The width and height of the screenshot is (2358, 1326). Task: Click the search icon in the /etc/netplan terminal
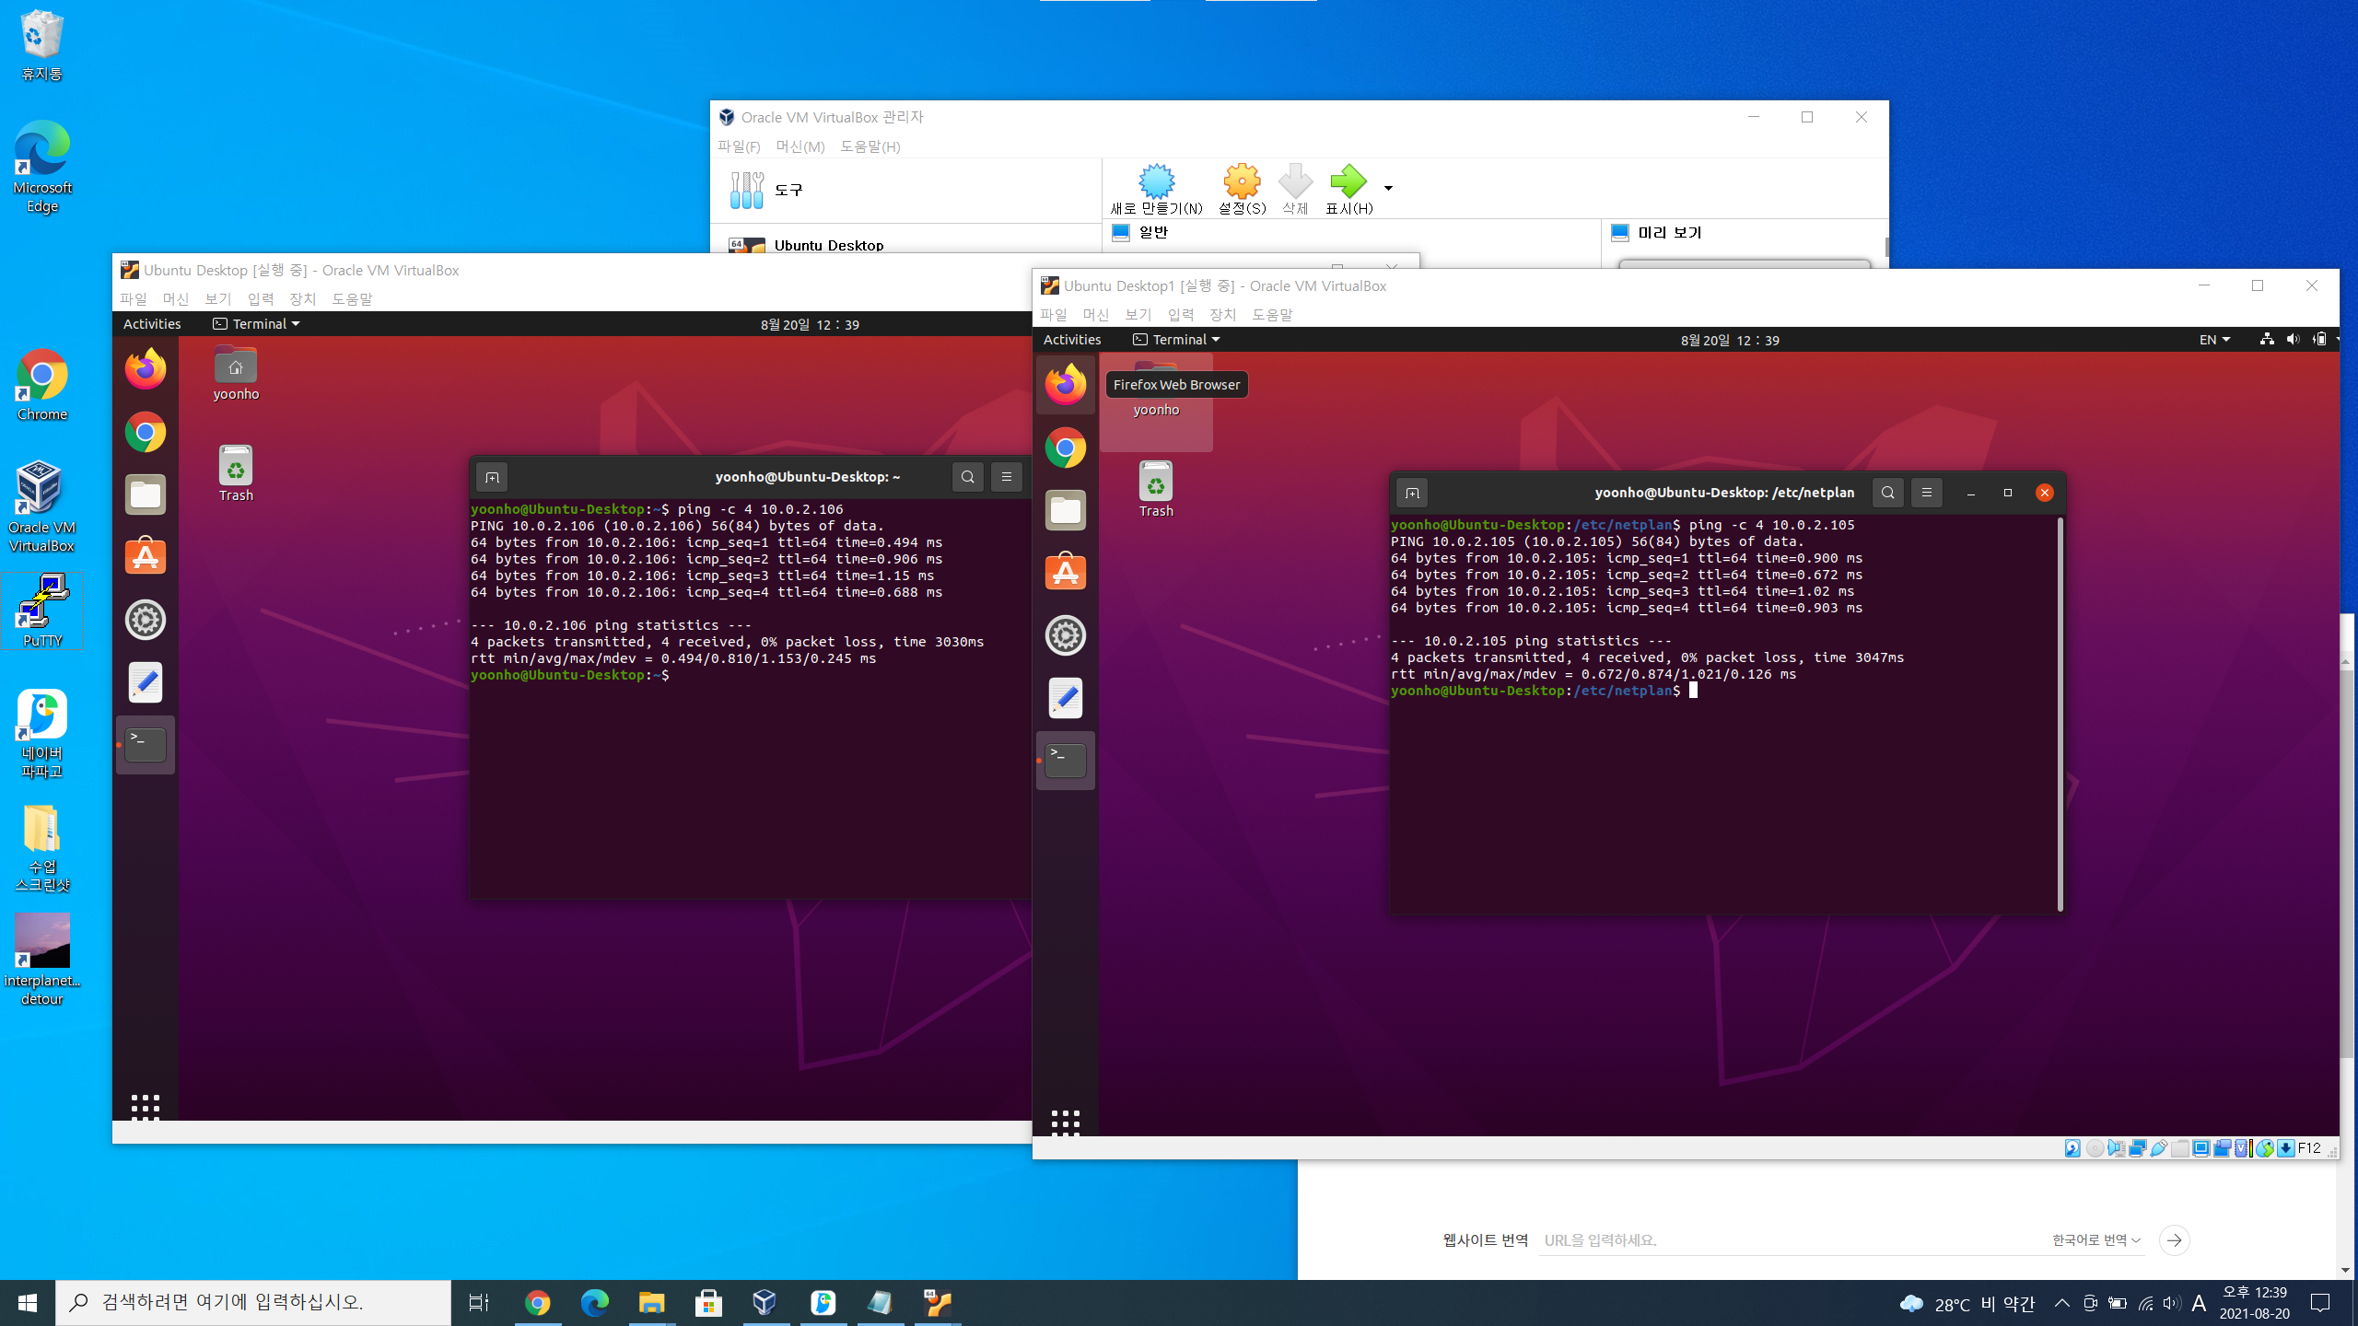1887,493
